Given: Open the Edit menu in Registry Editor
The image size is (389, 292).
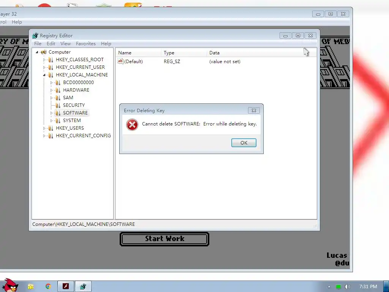Looking at the screenshot, I should tap(51, 44).
